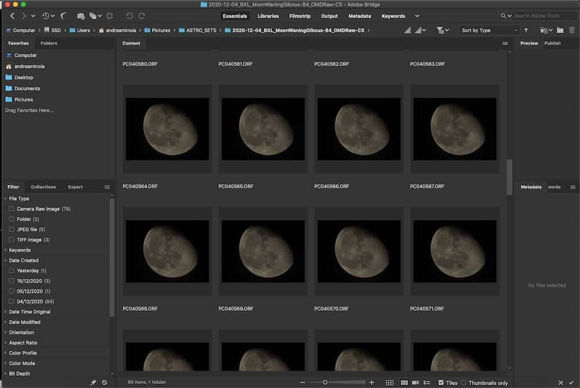Click the Open in Camera Raw icon
580x388 pixels.
click(110, 16)
